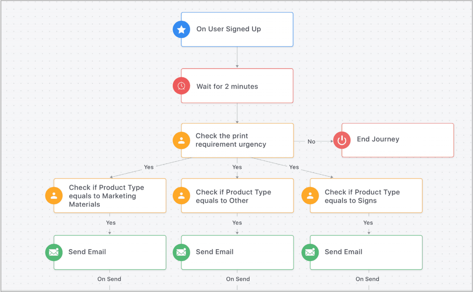Click person icon on Signs condition node
Image resolution: width=473 pixels, height=292 pixels.
[x=310, y=195]
